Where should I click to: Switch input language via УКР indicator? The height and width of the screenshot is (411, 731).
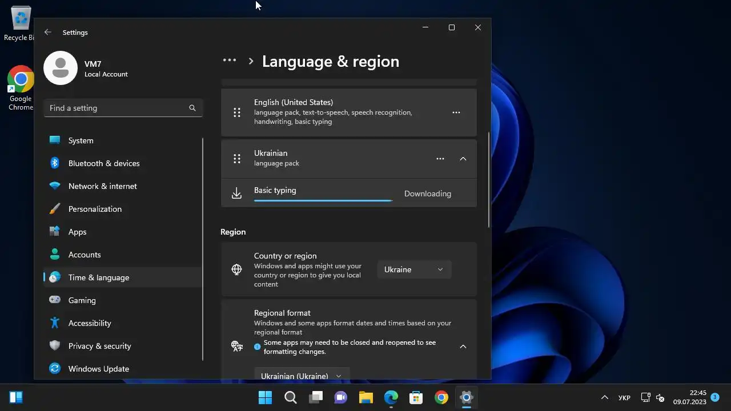tap(624, 397)
